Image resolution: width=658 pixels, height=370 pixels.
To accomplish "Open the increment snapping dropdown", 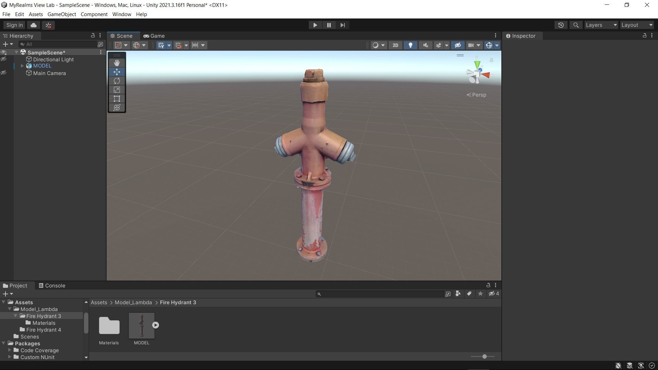I will [x=198, y=45].
